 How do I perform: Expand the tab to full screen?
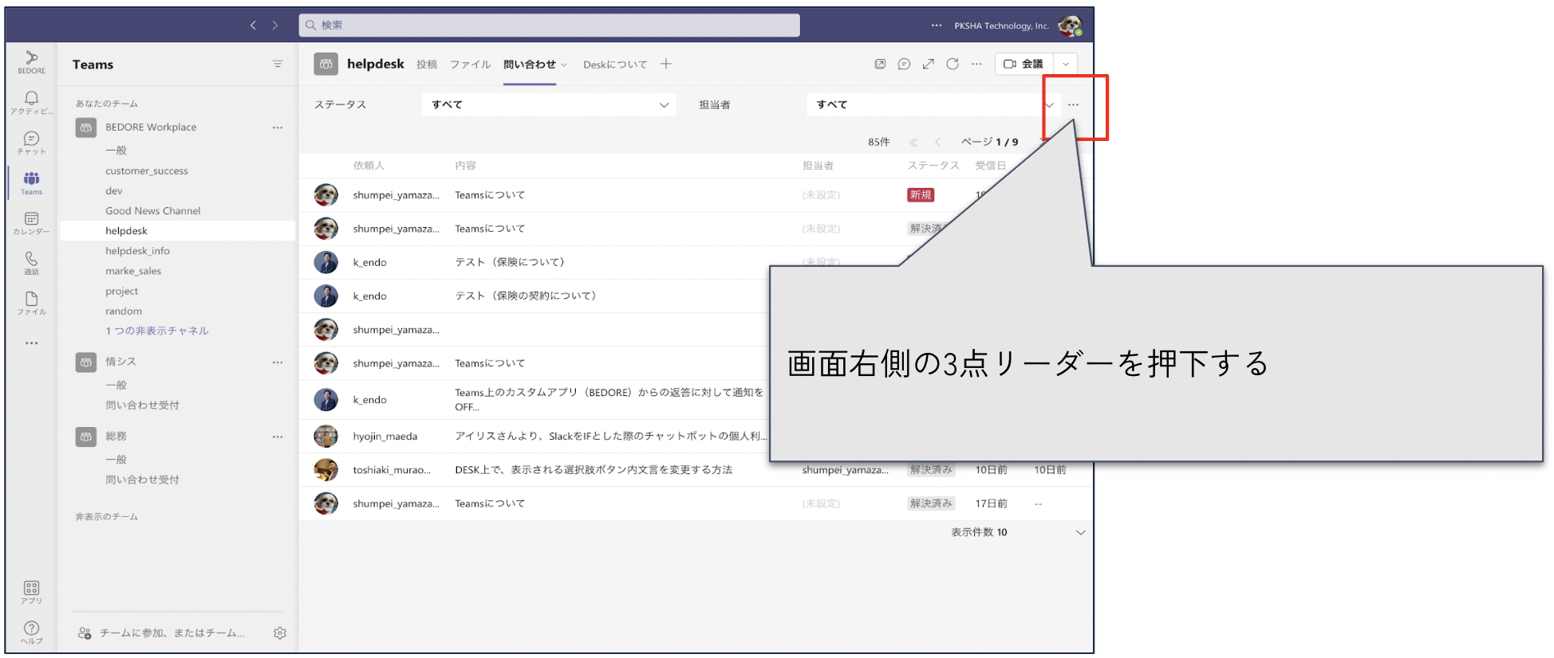click(928, 64)
